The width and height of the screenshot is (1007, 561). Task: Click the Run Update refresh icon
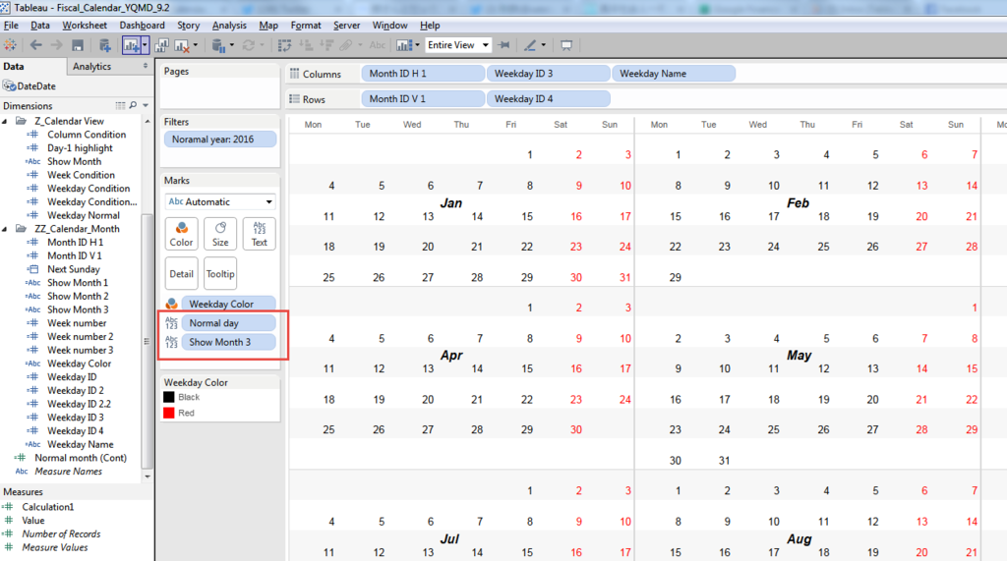(x=249, y=45)
